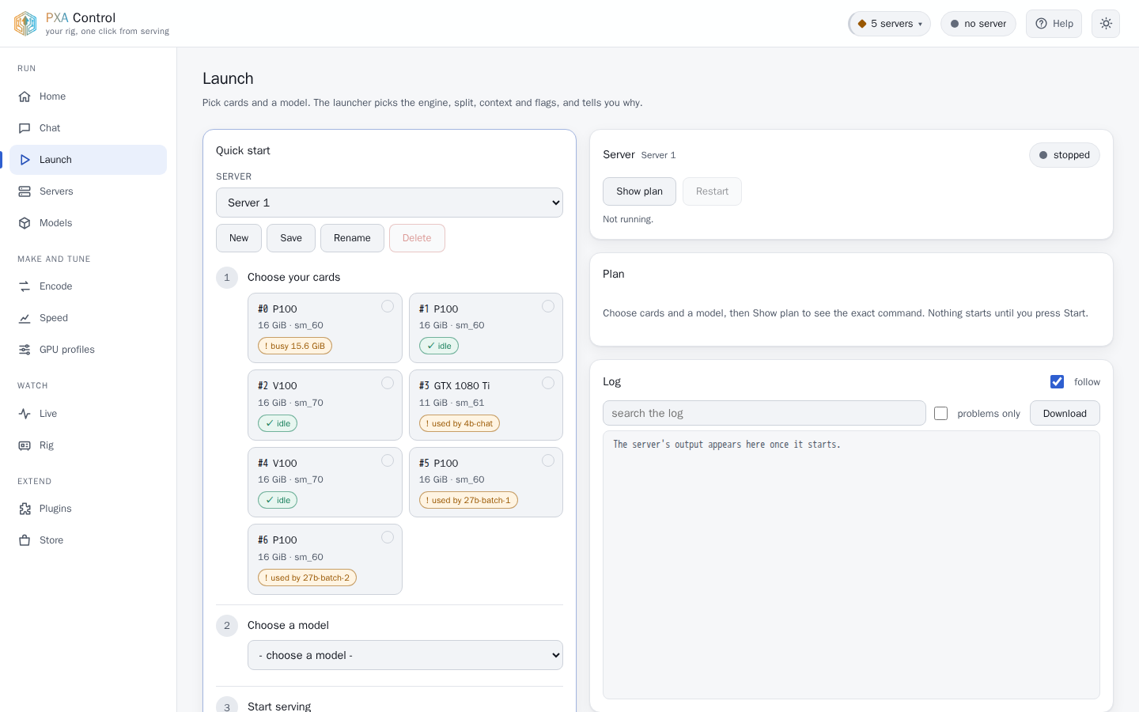Select GPU card #6 P100 radio

(x=388, y=537)
